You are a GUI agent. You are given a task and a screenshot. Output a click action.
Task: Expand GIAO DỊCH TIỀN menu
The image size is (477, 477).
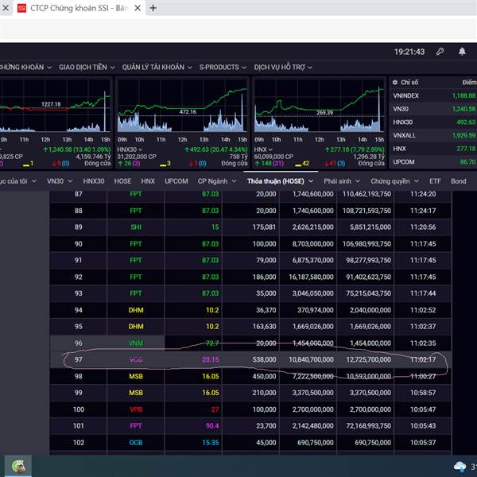pyautogui.click(x=87, y=68)
